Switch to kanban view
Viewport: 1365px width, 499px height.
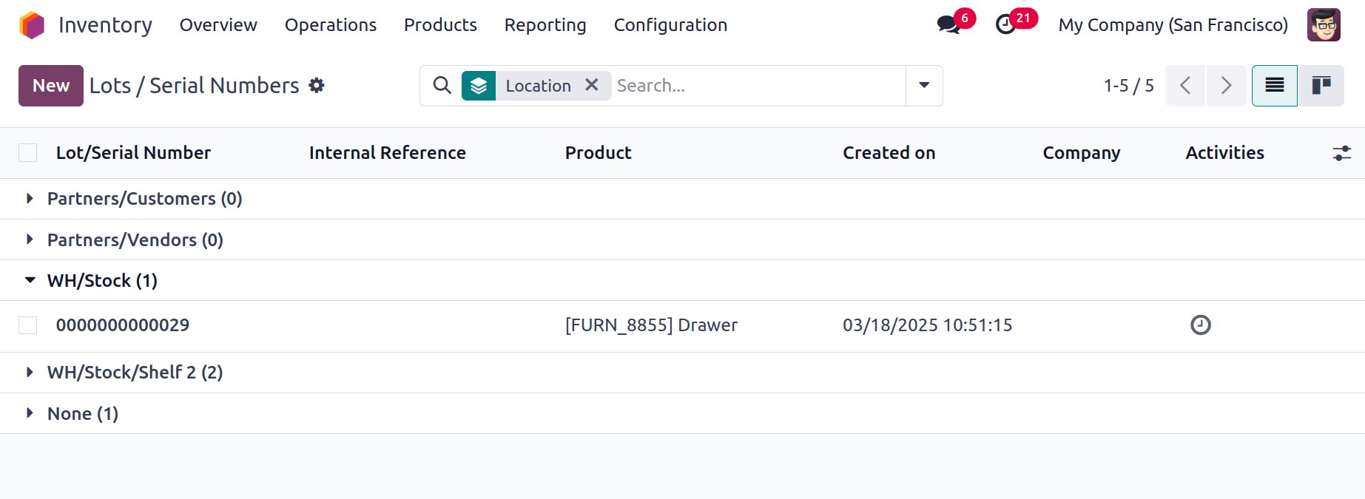pos(1321,86)
